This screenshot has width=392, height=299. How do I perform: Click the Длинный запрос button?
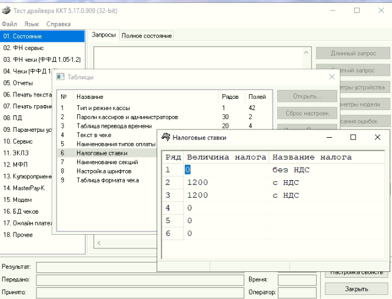353,54
